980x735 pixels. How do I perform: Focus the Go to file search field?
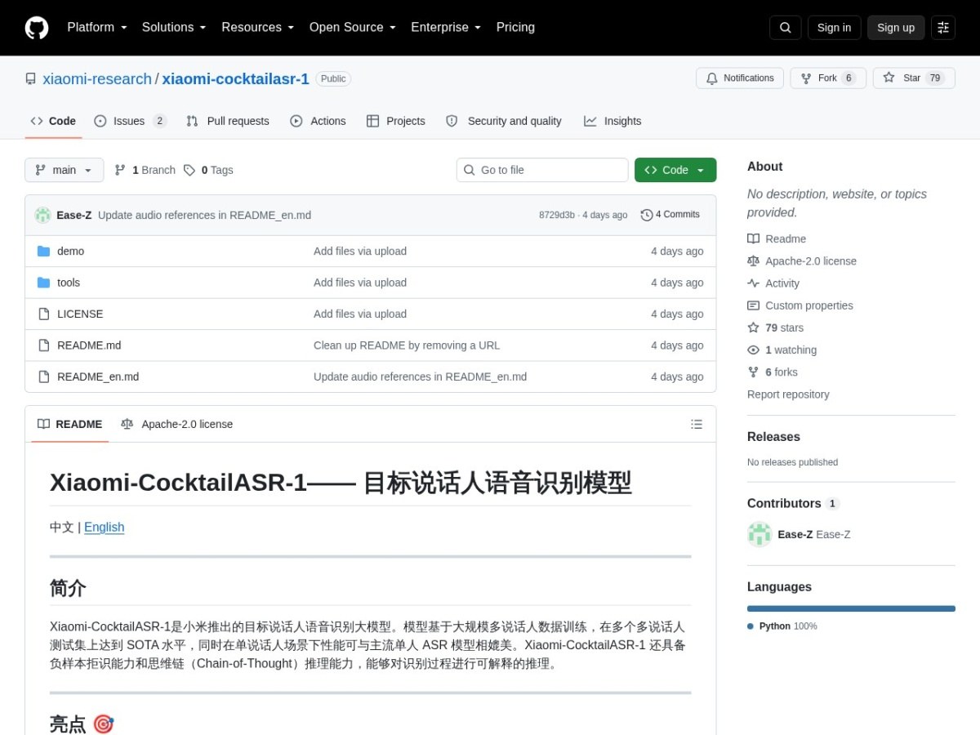point(542,170)
